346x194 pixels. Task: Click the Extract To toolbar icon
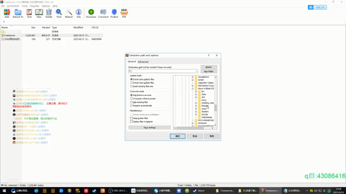18,13
